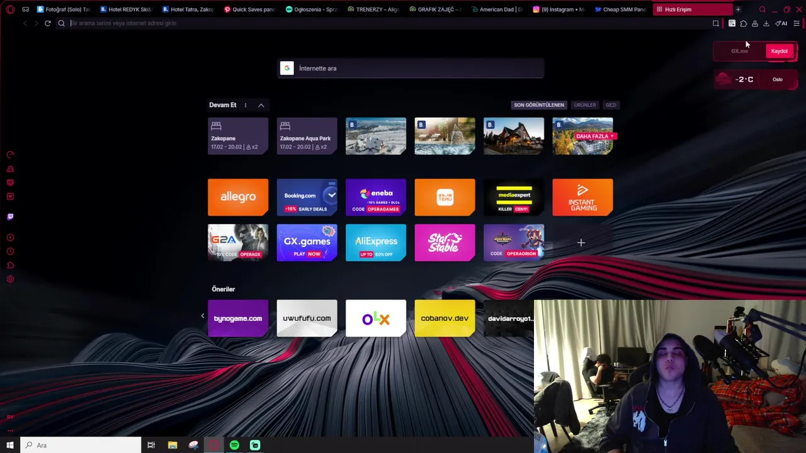Open the Opera main menu logo
The height and width of the screenshot is (453, 806).
[x=10, y=9]
